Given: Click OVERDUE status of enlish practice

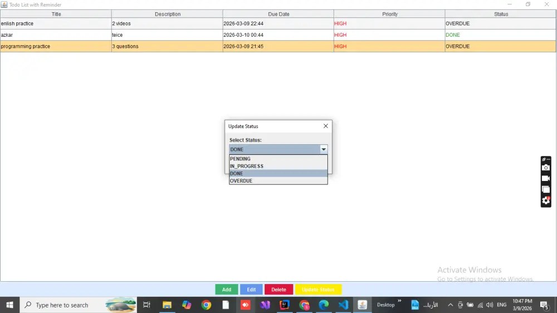Looking at the screenshot, I should pyautogui.click(x=501, y=23).
